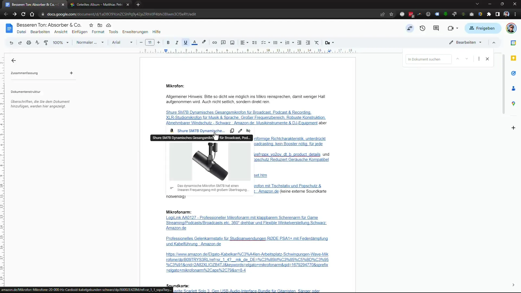This screenshot has height=293, width=521.
Task: Click the numbered list icon
Action: click(288, 43)
